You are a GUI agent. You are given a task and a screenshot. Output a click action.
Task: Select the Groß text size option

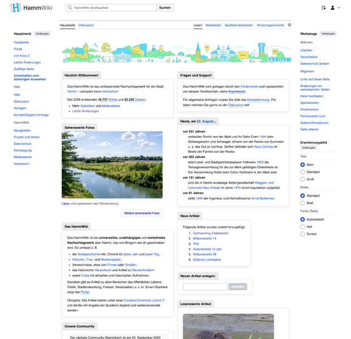[x=303, y=179]
